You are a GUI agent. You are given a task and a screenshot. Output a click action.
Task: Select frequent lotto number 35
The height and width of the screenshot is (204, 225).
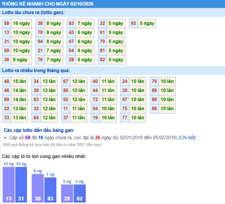tap(125, 91)
